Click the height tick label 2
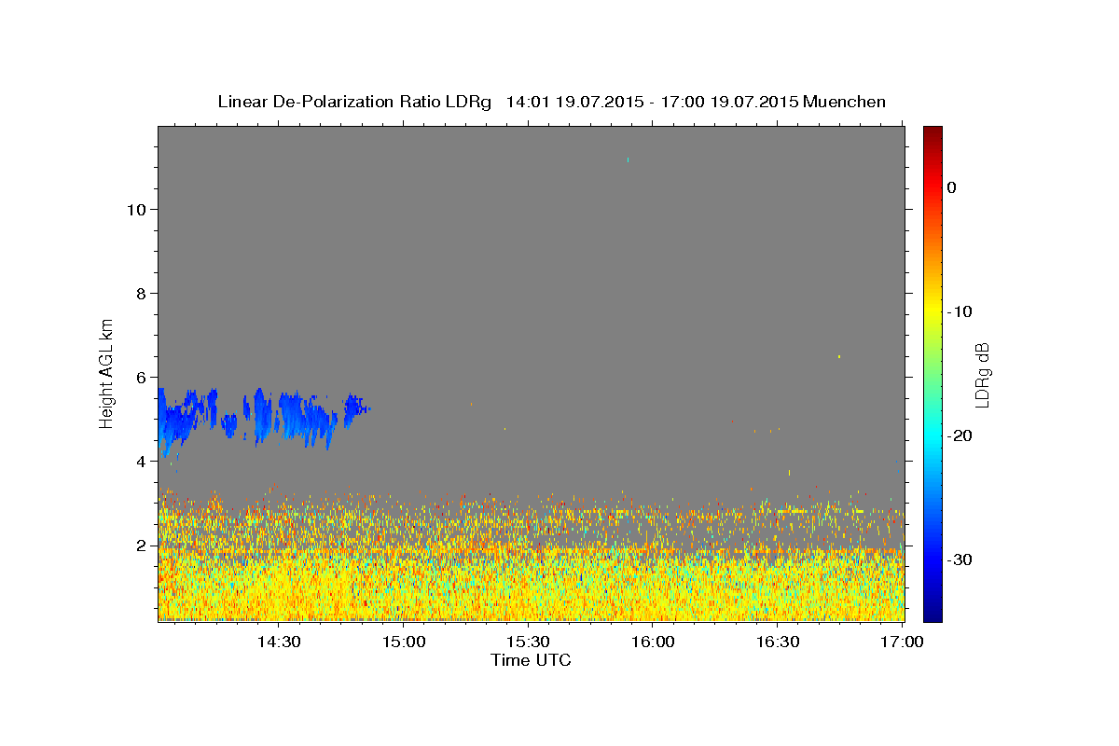Image resolution: width=1119 pixels, height=746 pixels. point(142,546)
